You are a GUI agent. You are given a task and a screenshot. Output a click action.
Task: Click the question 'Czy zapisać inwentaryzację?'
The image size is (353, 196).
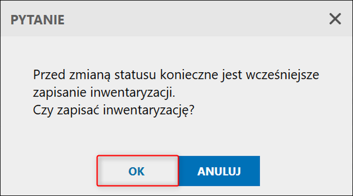pyautogui.click(x=114, y=110)
